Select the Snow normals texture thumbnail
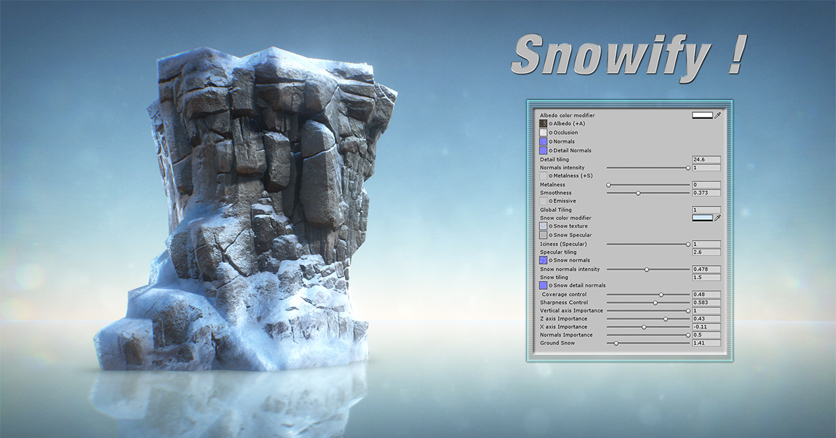The width and height of the screenshot is (836, 438). (543, 260)
